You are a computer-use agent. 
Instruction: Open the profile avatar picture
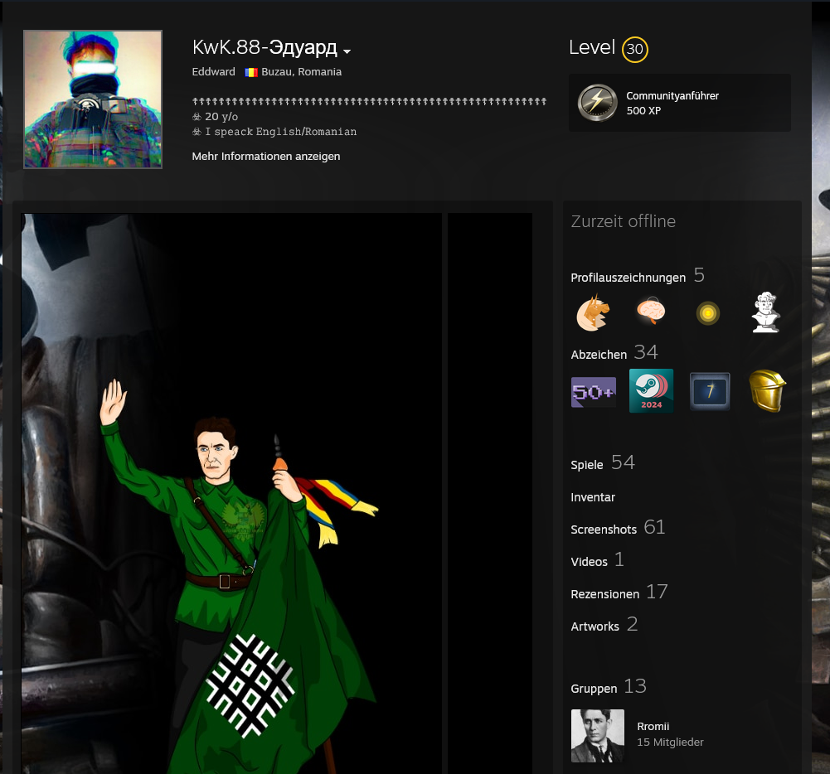[x=93, y=99]
